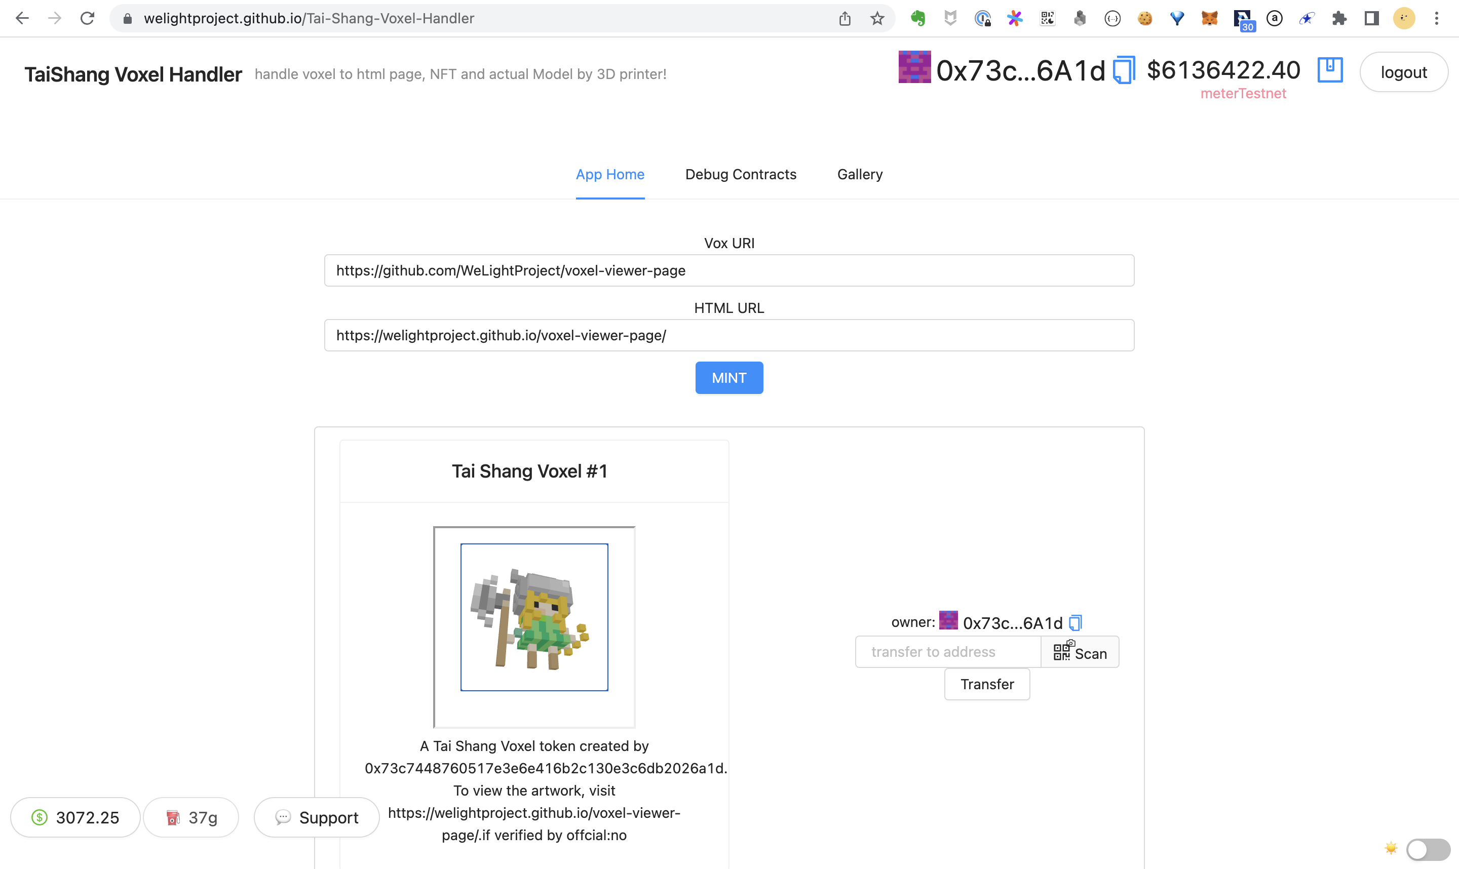
Task: Click the logout button
Action: pyautogui.click(x=1403, y=72)
